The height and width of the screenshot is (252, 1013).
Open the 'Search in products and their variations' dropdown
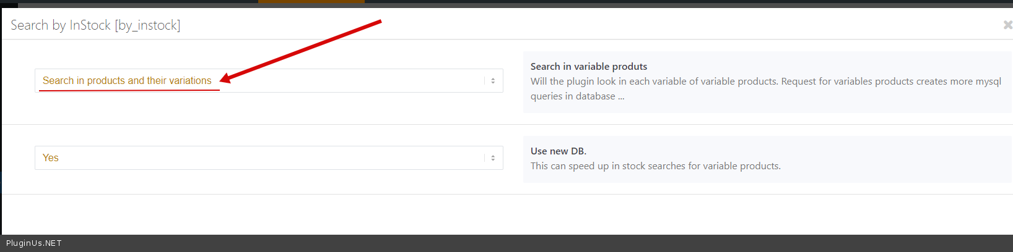coord(260,81)
